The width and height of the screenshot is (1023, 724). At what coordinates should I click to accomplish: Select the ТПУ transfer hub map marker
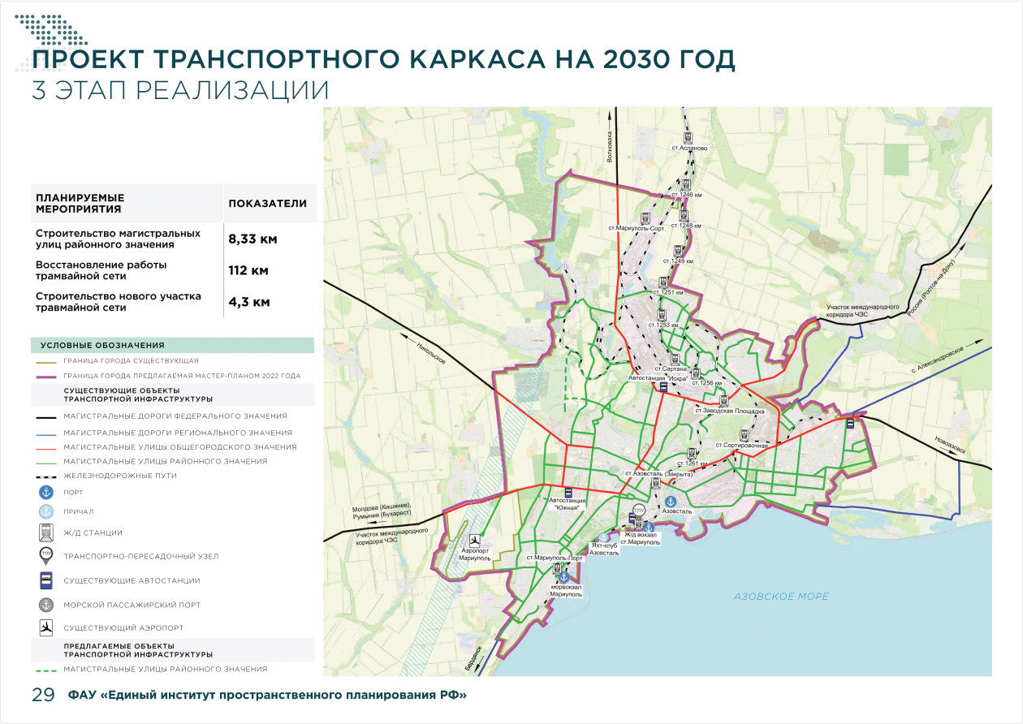click(x=638, y=511)
